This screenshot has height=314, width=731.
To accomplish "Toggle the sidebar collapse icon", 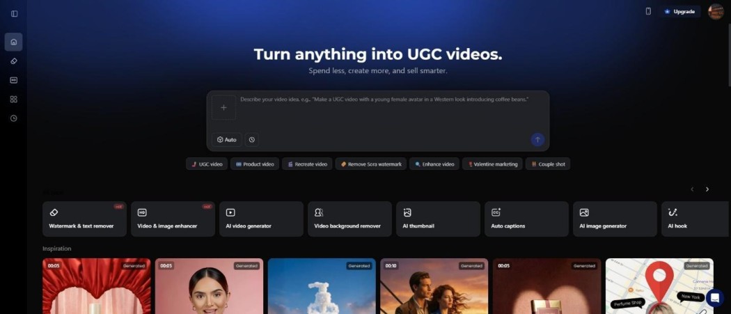I will [x=14, y=14].
